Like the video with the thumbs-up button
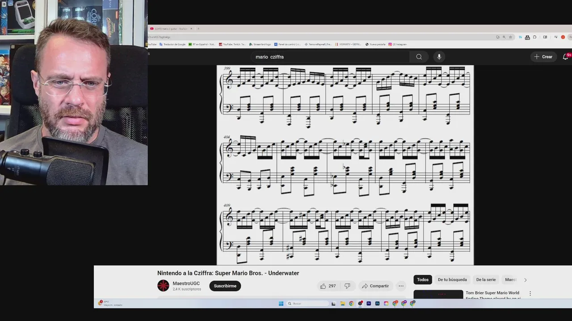Screen dimensions: 572x321 (328, 286)
